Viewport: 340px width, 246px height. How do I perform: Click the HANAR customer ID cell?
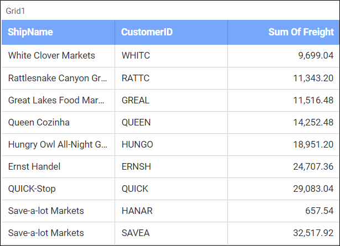click(137, 211)
